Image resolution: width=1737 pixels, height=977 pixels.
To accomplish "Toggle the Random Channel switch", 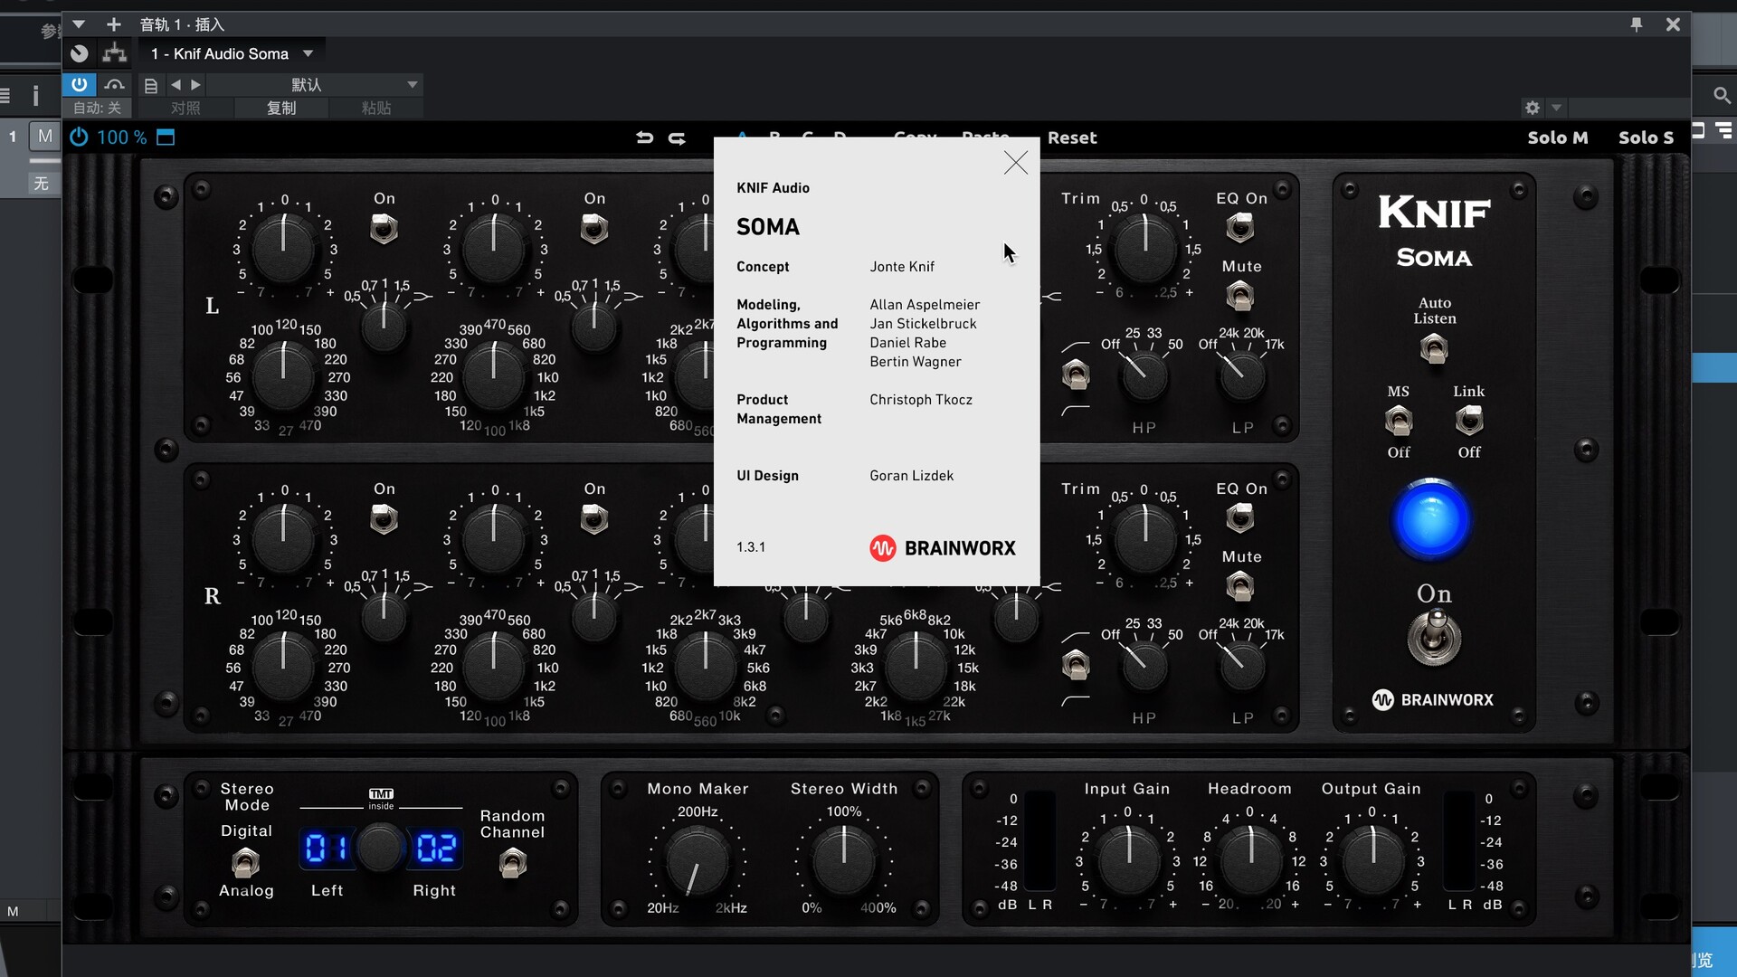I will point(512,863).
